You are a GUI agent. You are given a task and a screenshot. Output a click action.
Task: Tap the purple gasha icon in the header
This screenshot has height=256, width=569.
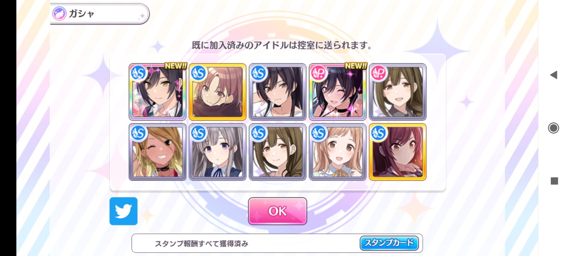59,13
